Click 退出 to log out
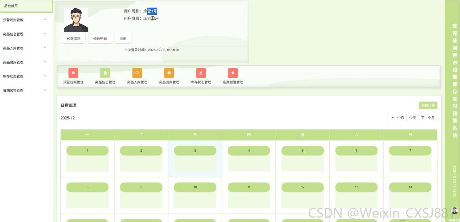 (x=123, y=39)
